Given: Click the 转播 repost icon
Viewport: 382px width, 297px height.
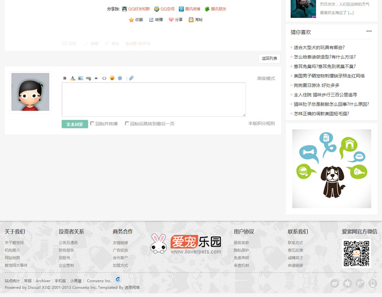Looking at the screenshot, I should click(x=151, y=20).
